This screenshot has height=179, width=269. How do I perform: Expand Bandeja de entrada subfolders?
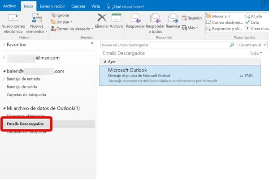tap(4, 79)
